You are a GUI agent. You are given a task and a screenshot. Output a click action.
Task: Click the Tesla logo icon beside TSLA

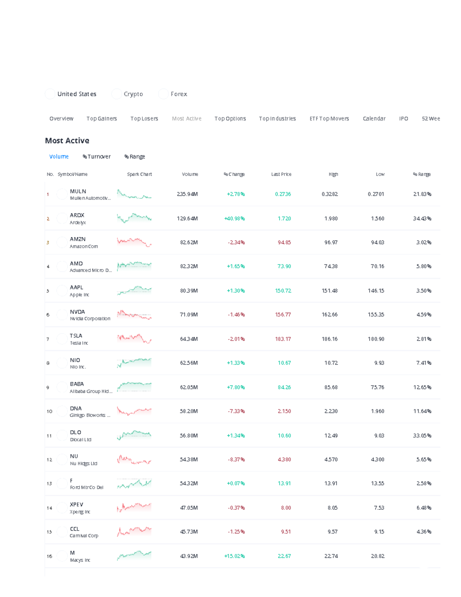coord(62,339)
